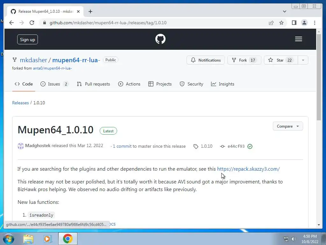Open the Windows Start menu

[8, 239]
